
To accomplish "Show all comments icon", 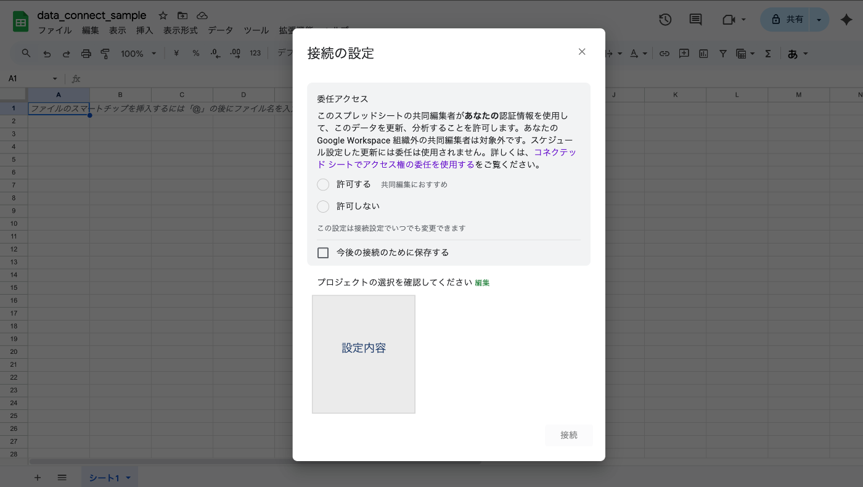I will click(x=696, y=20).
